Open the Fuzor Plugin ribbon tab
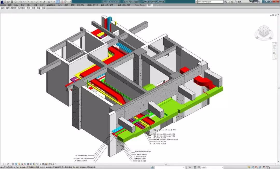Viewport: 280px width, 169px height. click(140, 5)
